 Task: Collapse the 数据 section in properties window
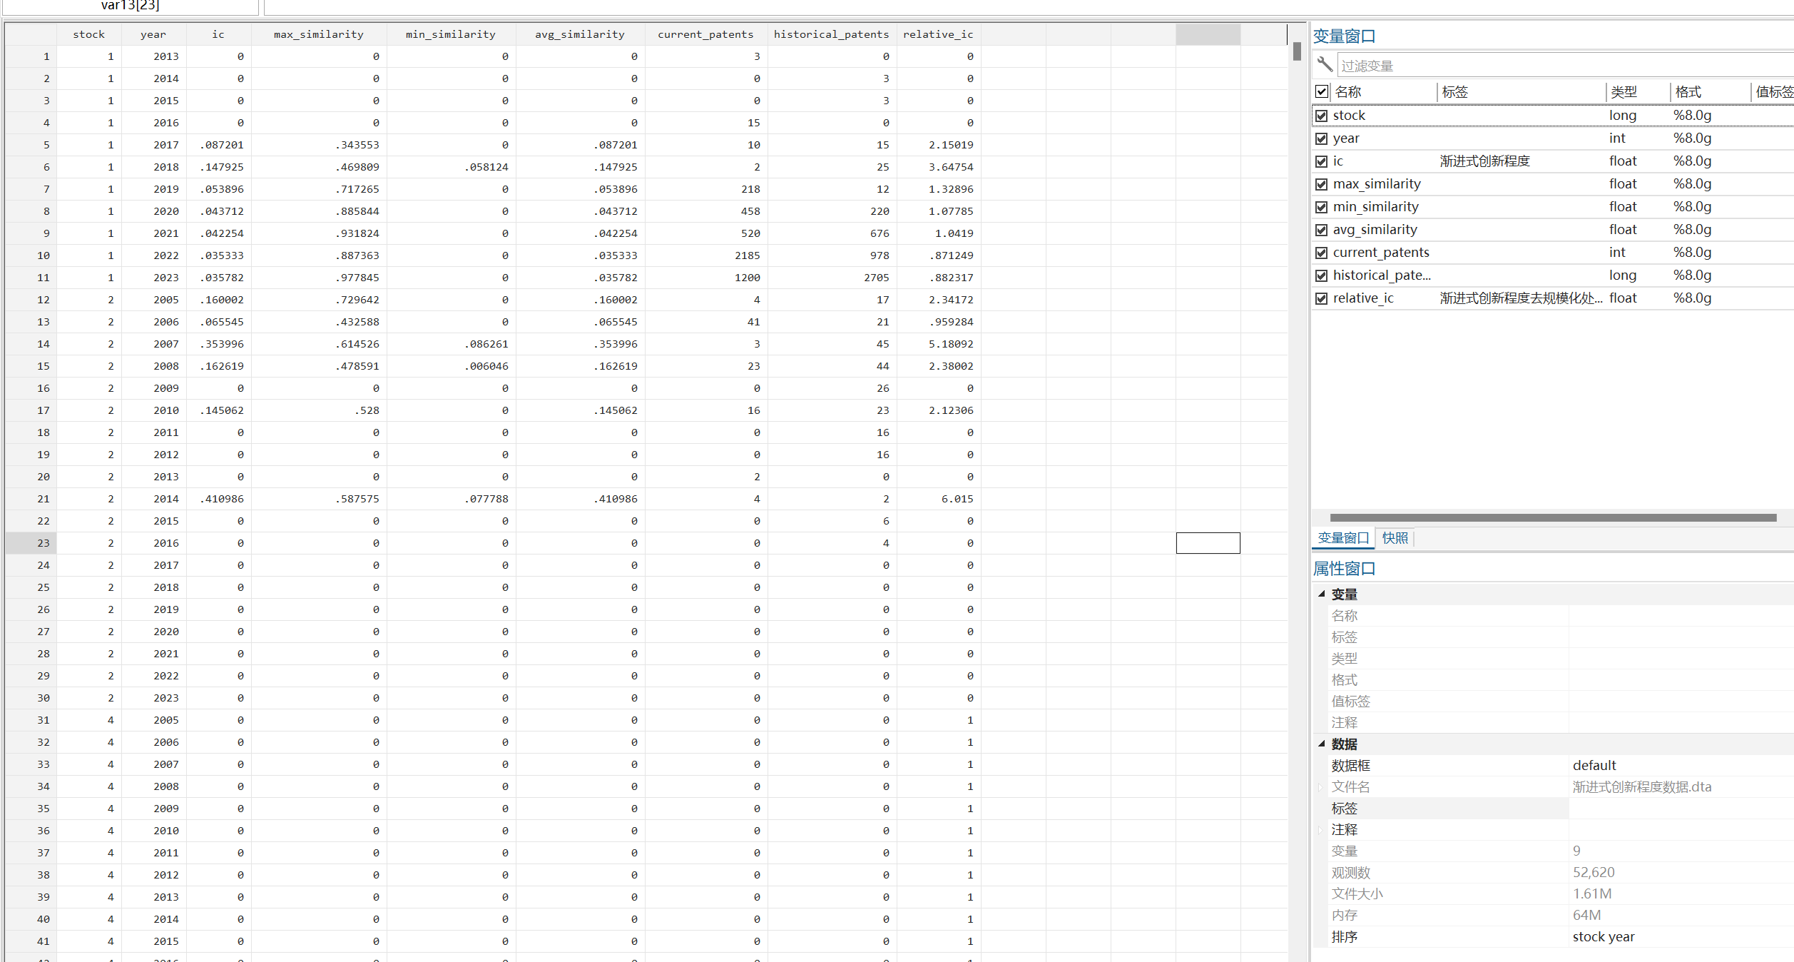click(x=1321, y=744)
